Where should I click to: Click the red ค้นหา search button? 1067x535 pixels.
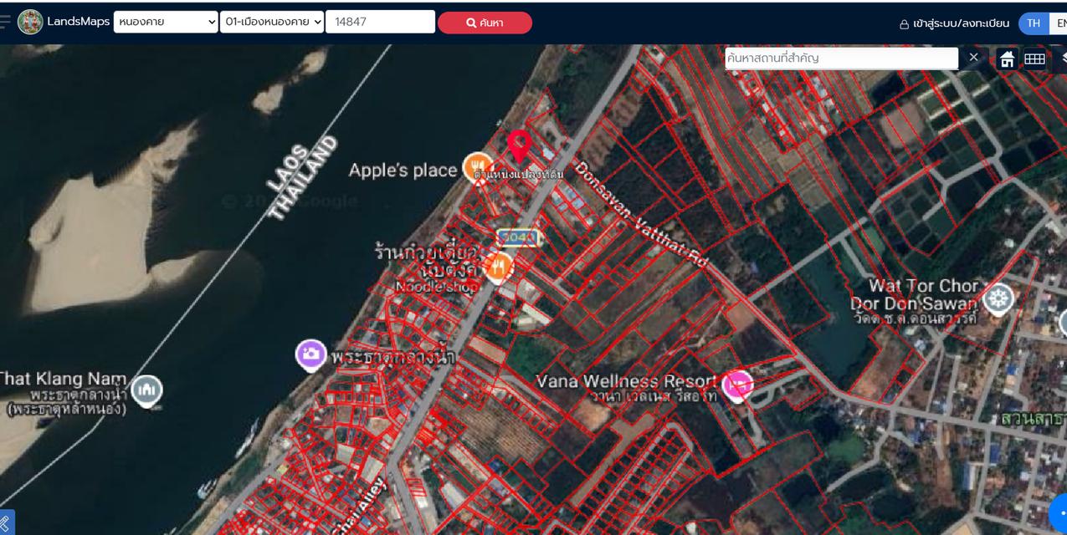[x=485, y=23]
